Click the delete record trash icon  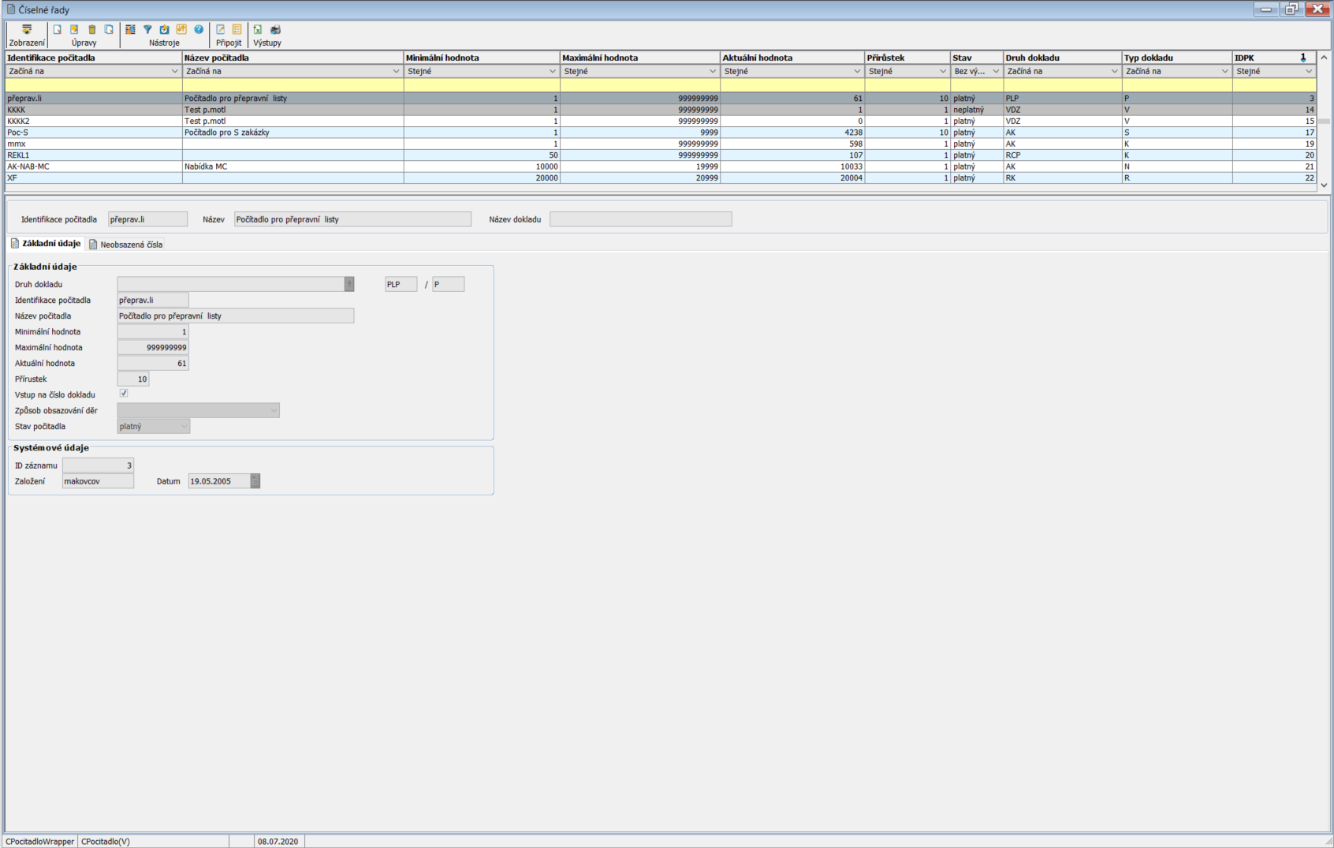click(91, 30)
